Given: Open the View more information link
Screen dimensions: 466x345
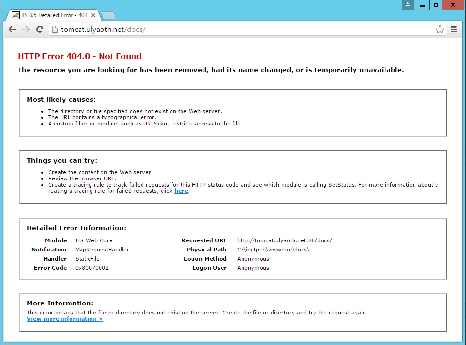Looking at the screenshot, I should coord(65,319).
